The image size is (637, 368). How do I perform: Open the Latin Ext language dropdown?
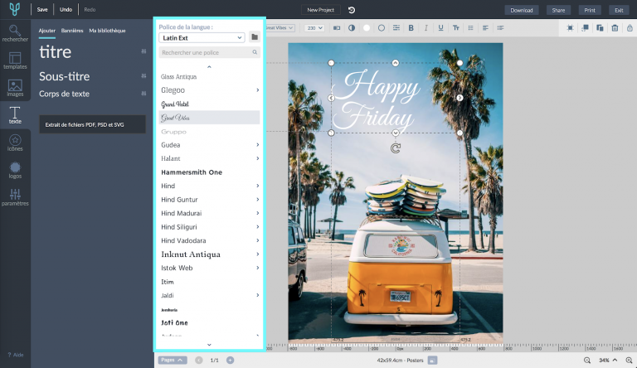pos(202,37)
